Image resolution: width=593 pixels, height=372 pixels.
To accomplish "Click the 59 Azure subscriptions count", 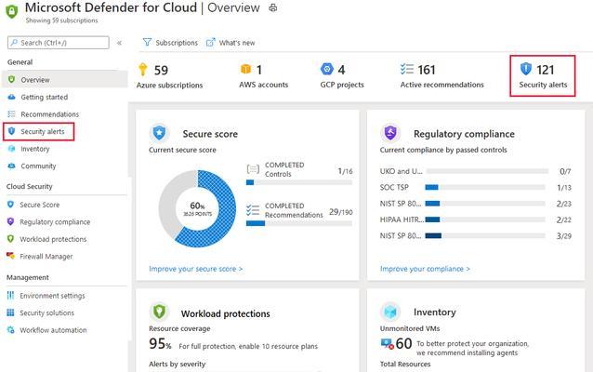I will 161,70.
